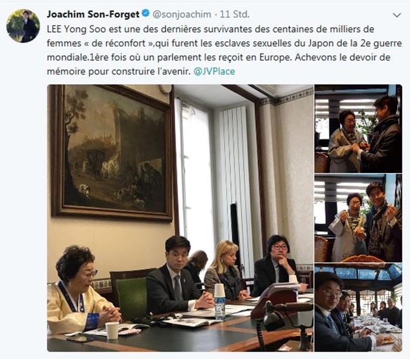Screen dimensions: 410x359
Task: Click the blue verified badge icon
Action: point(145,13)
